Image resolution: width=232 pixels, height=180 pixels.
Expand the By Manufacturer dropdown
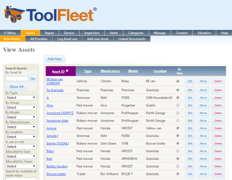tap(21, 127)
